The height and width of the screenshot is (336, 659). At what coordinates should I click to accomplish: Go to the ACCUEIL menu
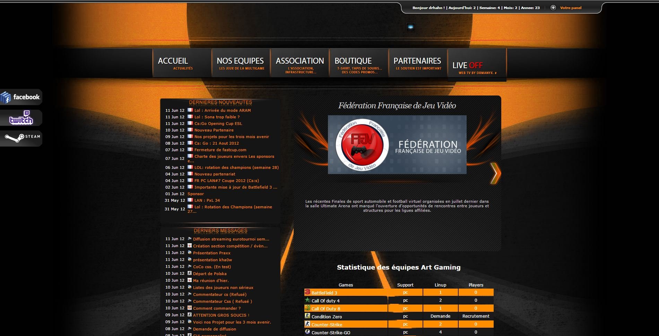182,63
